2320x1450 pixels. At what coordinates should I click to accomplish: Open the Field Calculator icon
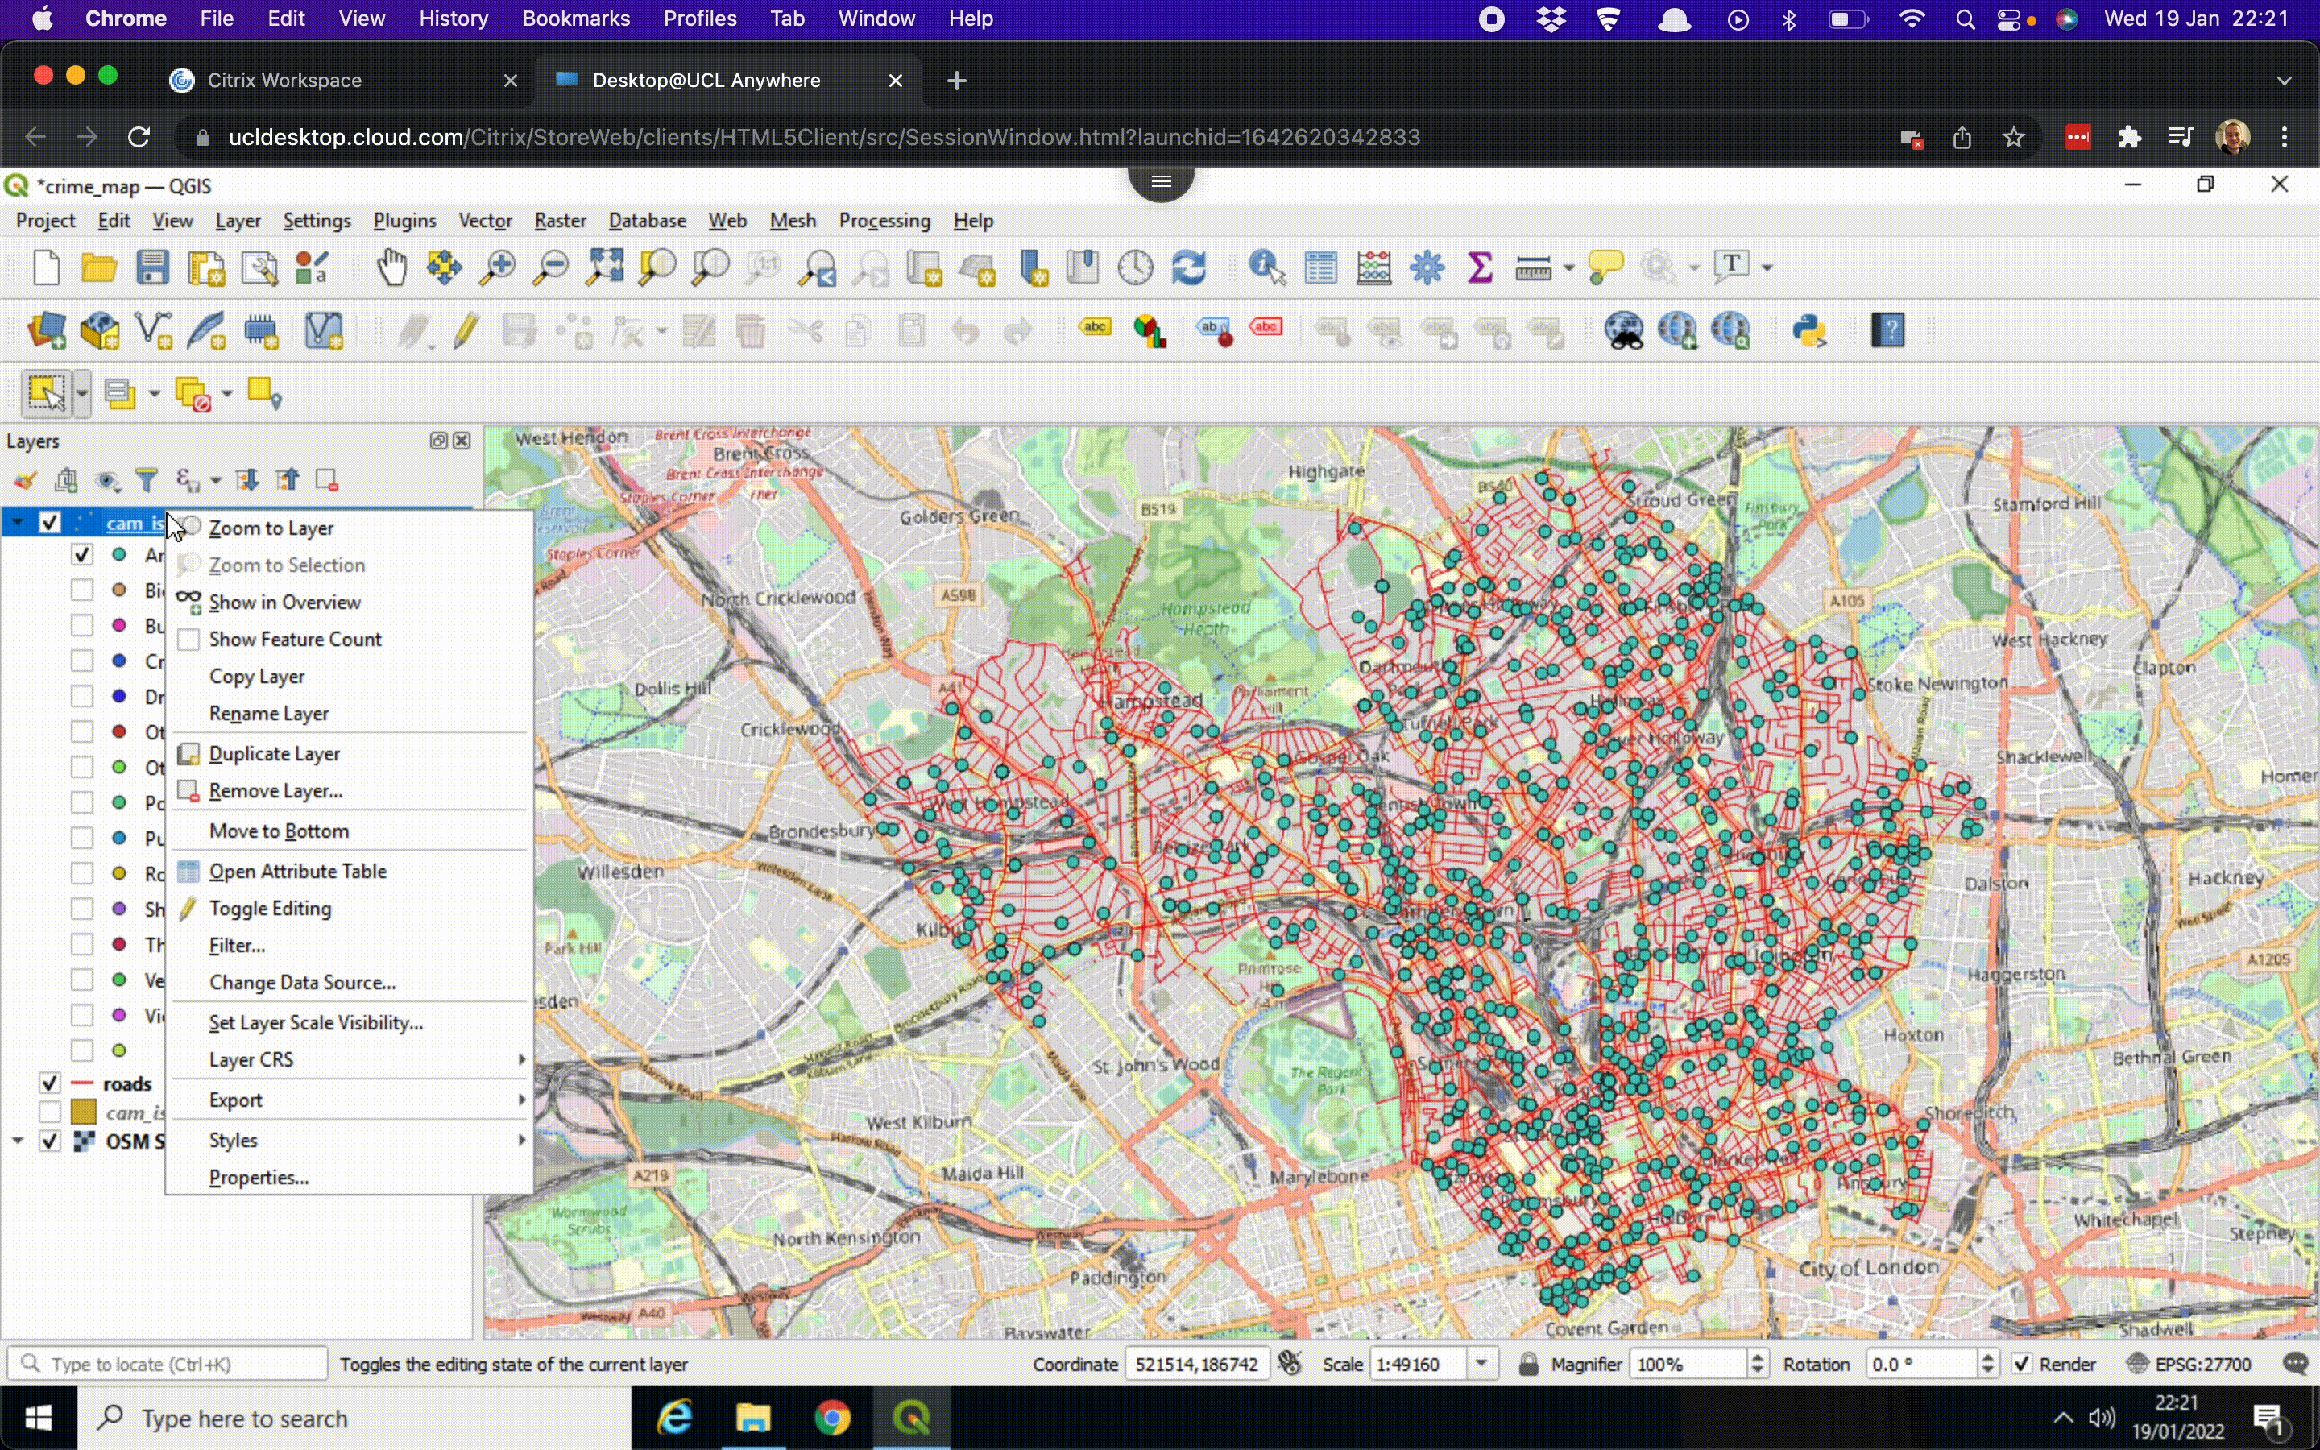click(1375, 267)
